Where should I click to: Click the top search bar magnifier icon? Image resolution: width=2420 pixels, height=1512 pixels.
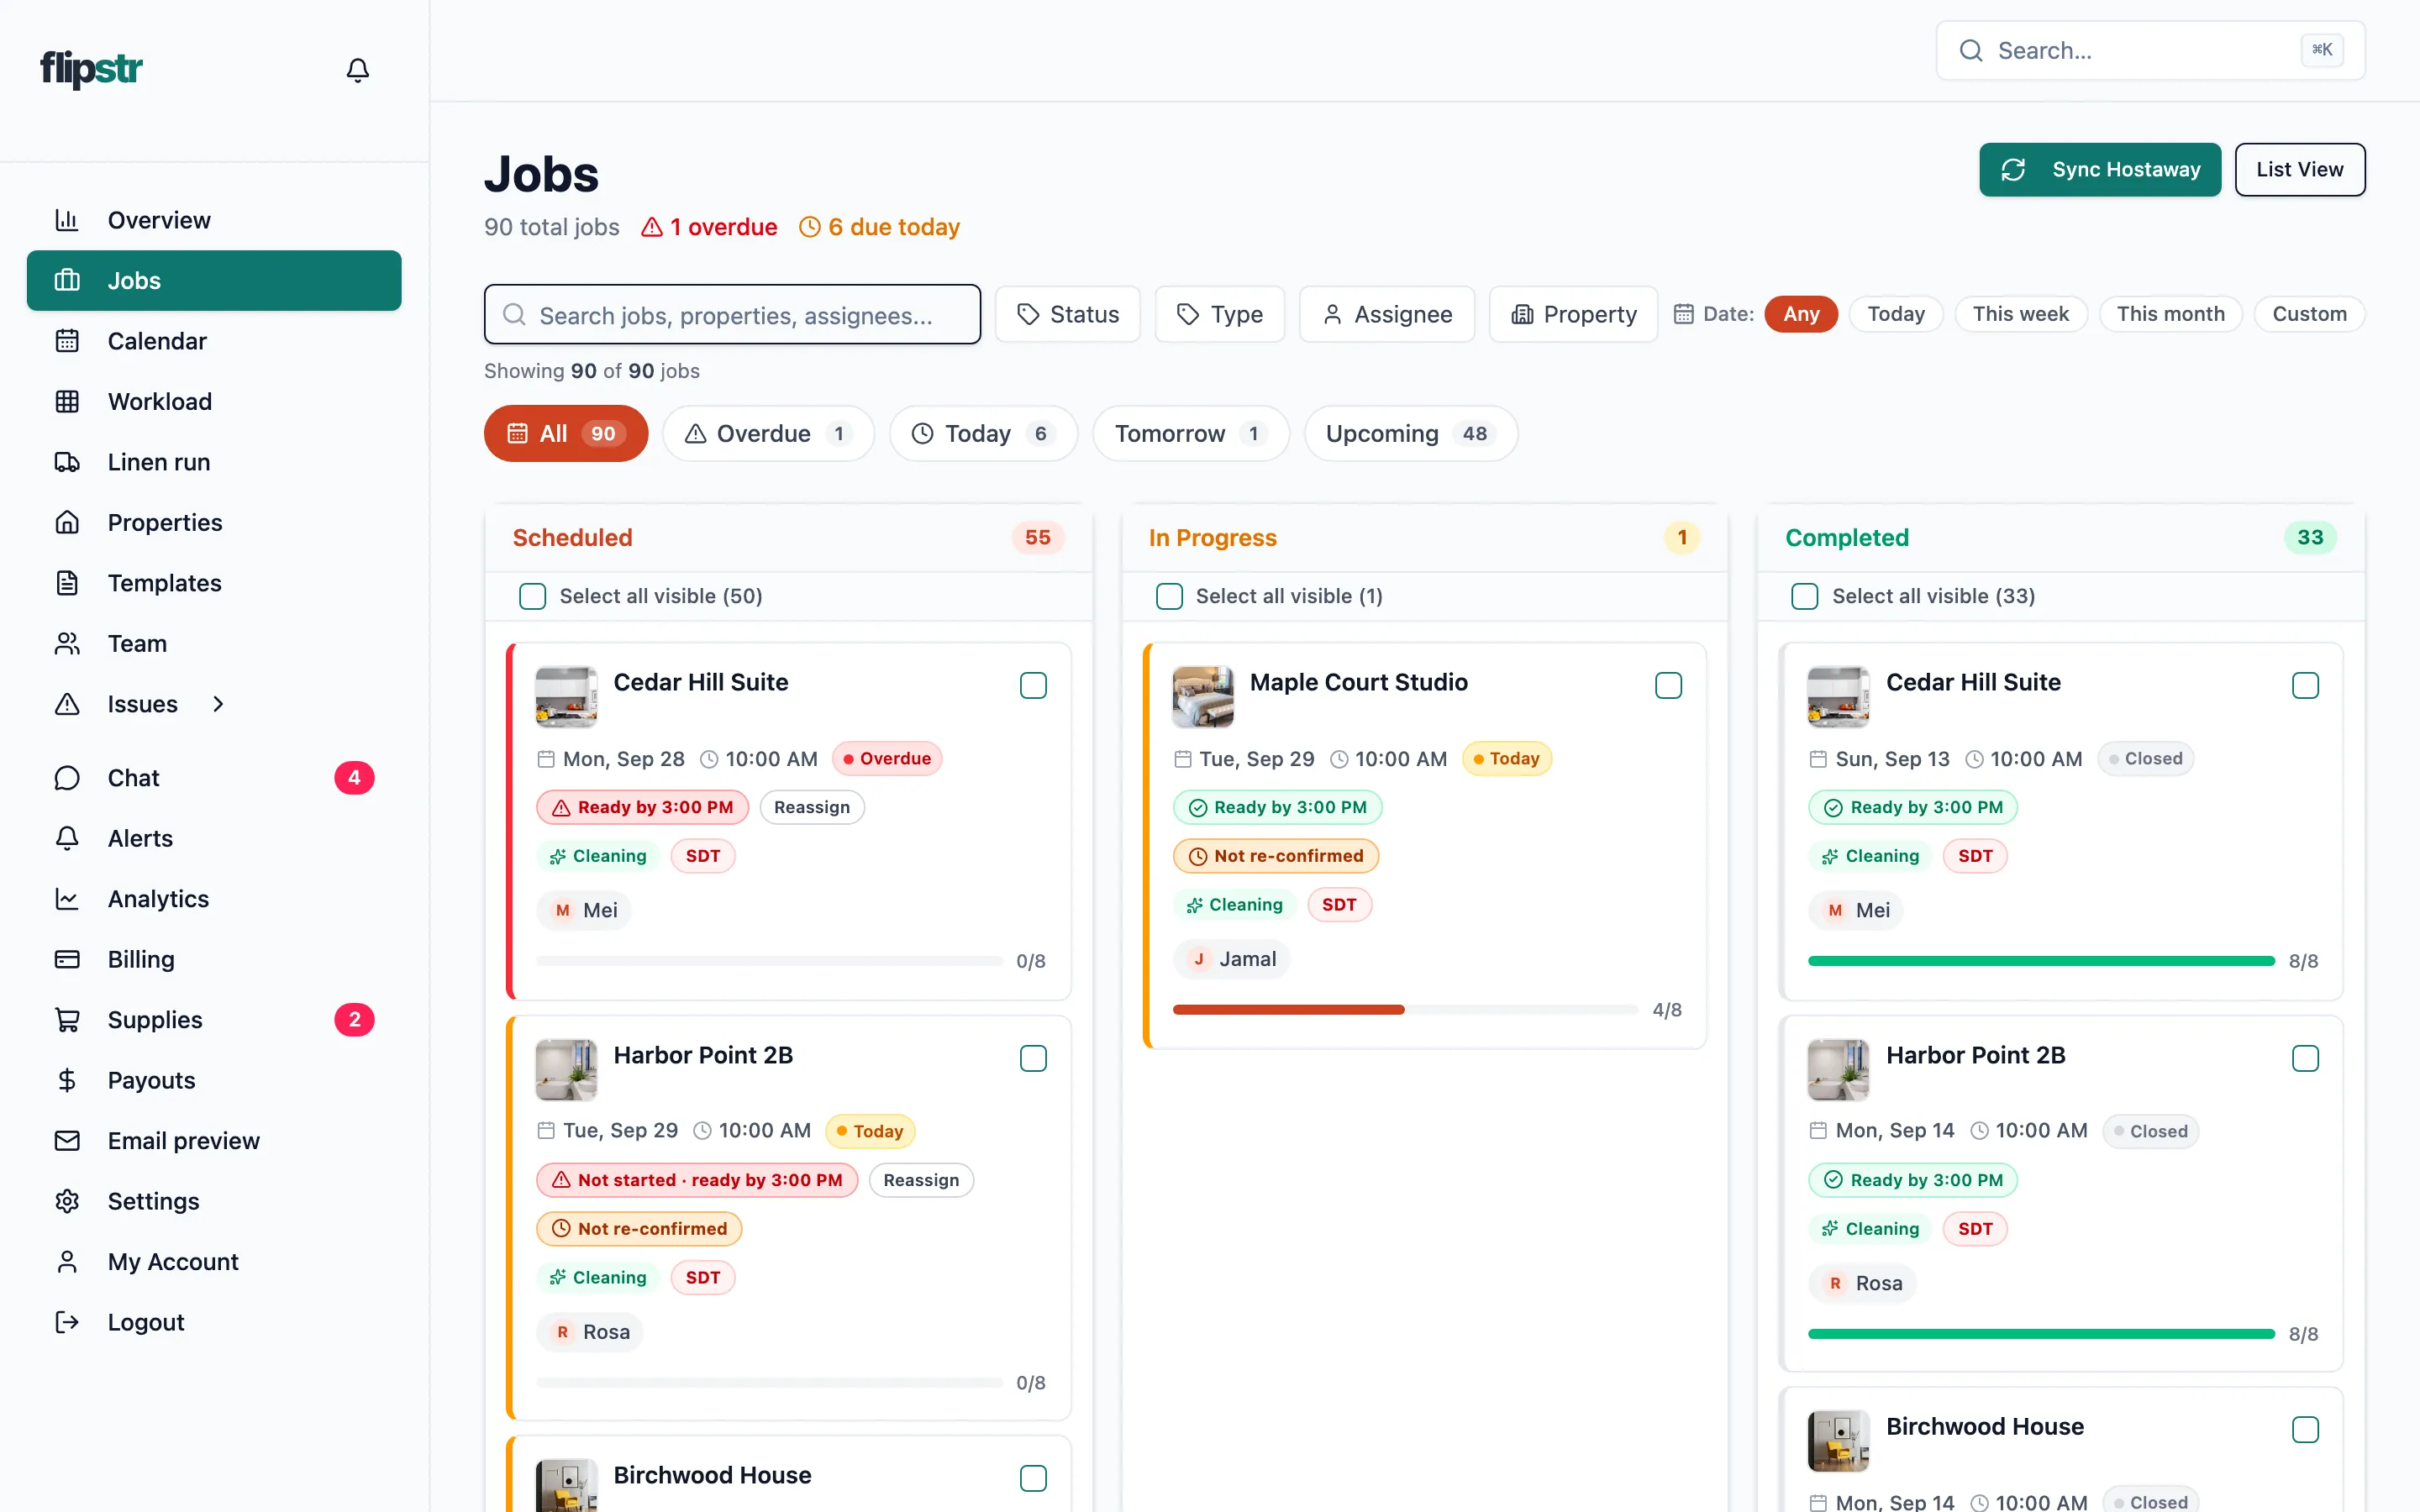1971,51
